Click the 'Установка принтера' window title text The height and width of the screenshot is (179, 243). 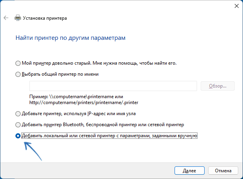(45, 18)
